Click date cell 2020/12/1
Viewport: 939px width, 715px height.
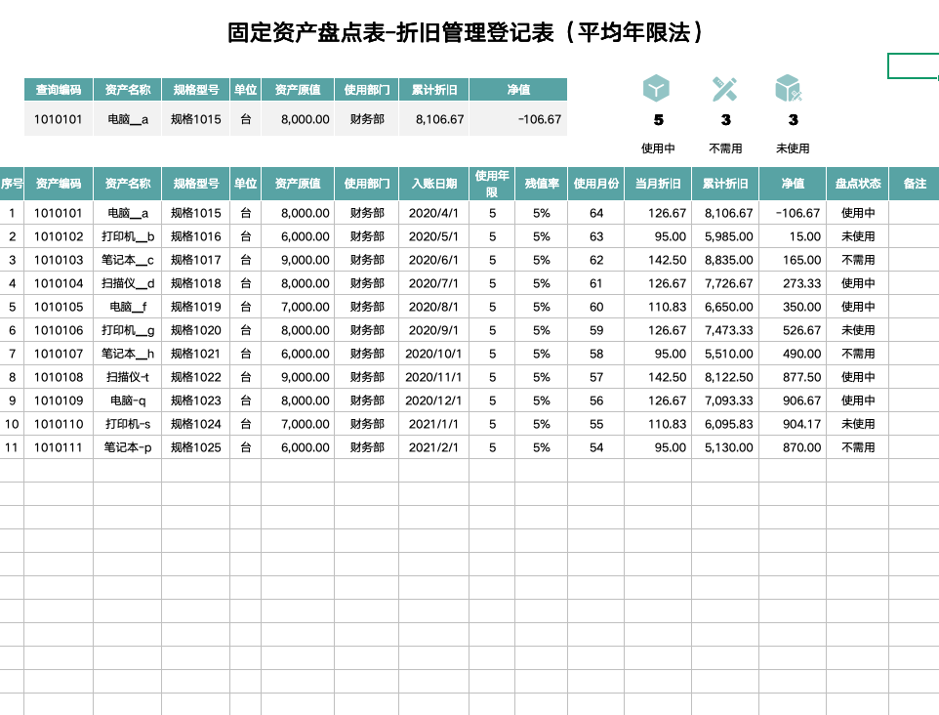433,400
